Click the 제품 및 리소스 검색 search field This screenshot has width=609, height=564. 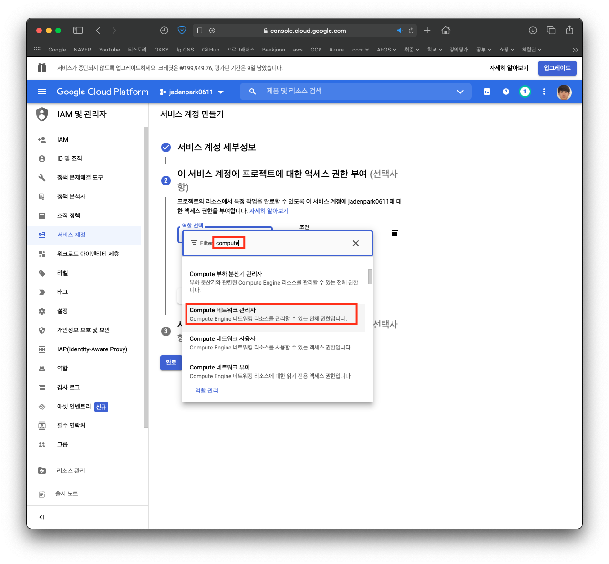355,91
